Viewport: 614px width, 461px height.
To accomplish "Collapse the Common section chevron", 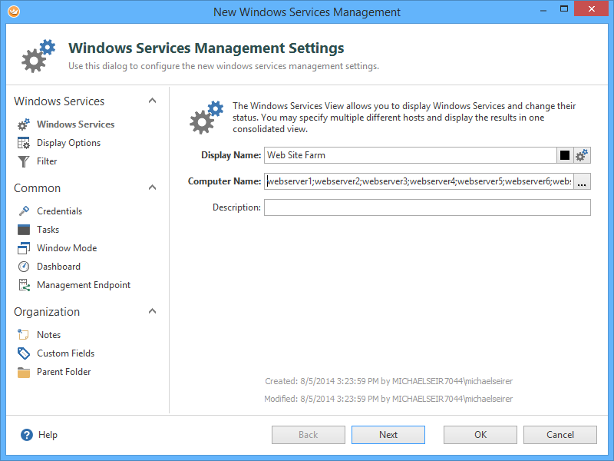I will tap(152, 187).
